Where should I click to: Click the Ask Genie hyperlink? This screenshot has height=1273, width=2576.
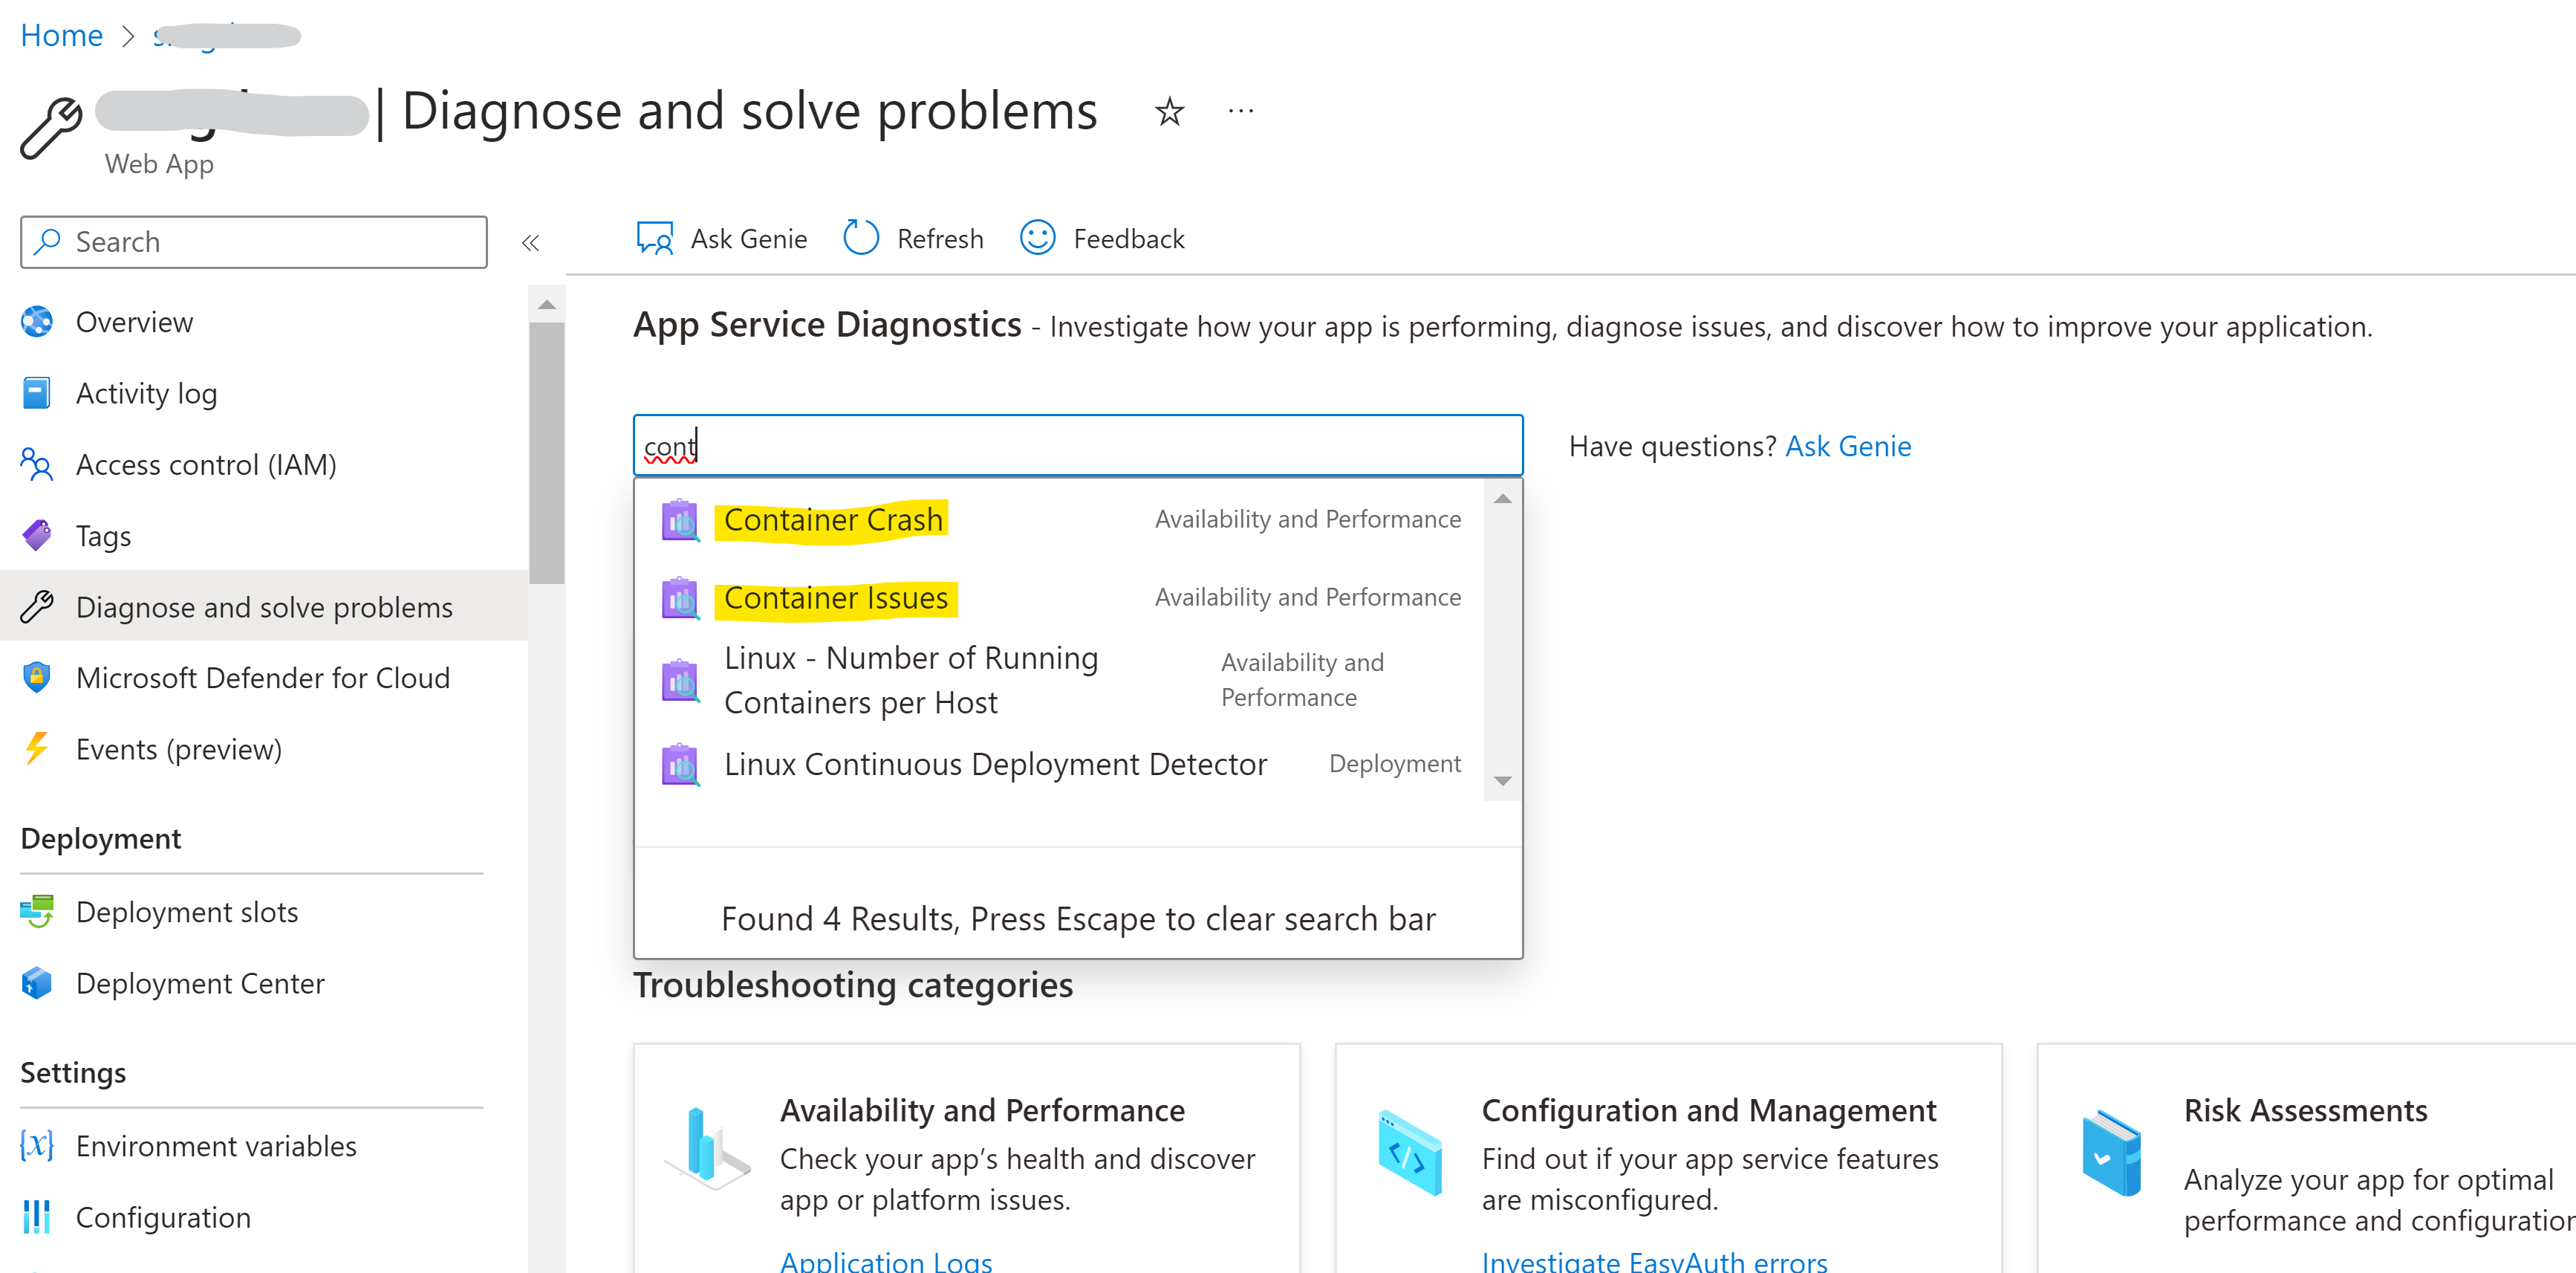[1848, 447]
